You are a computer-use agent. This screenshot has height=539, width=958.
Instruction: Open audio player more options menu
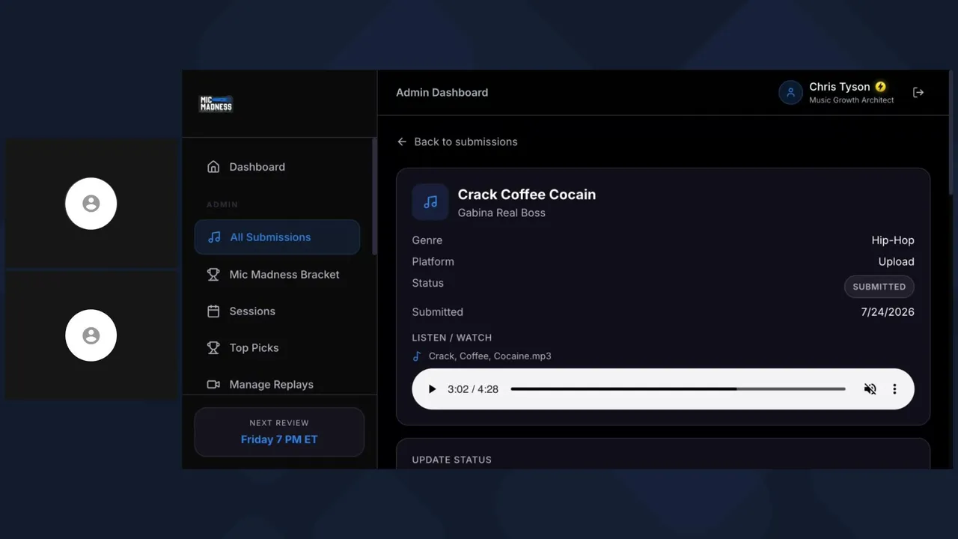tap(894, 389)
